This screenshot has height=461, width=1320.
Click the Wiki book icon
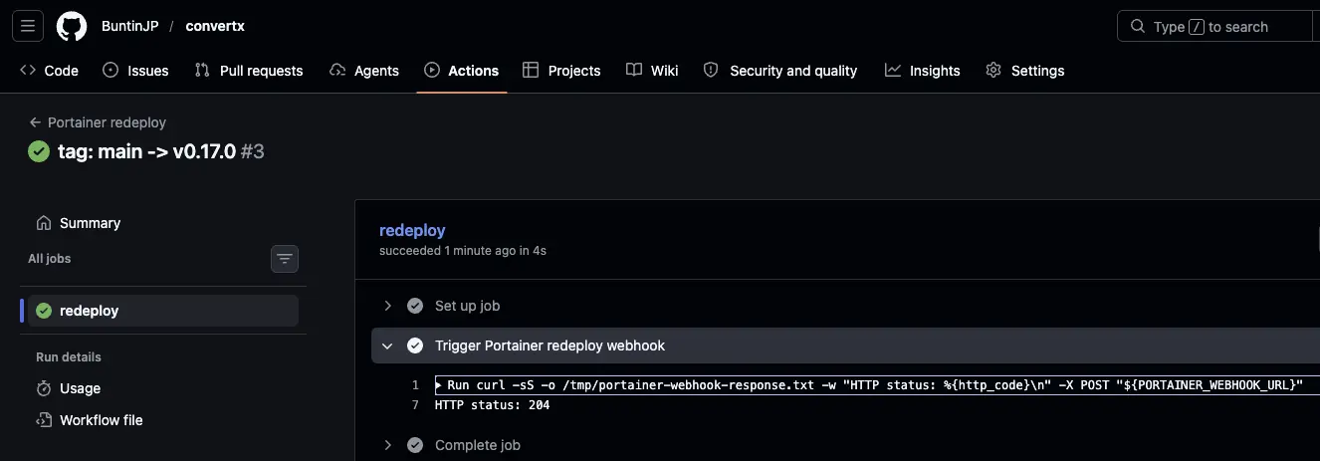click(x=634, y=70)
